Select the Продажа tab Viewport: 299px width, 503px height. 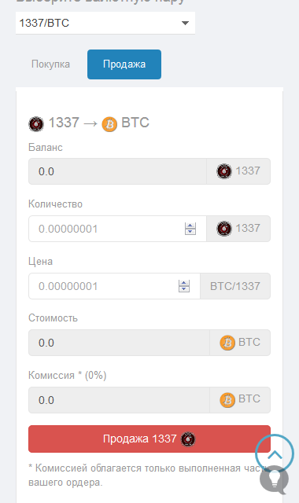click(x=124, y=64)
